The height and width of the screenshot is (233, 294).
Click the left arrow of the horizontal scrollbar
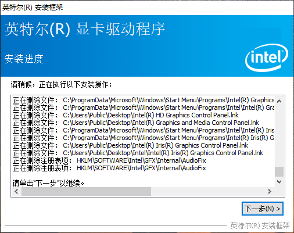(16, 192)
